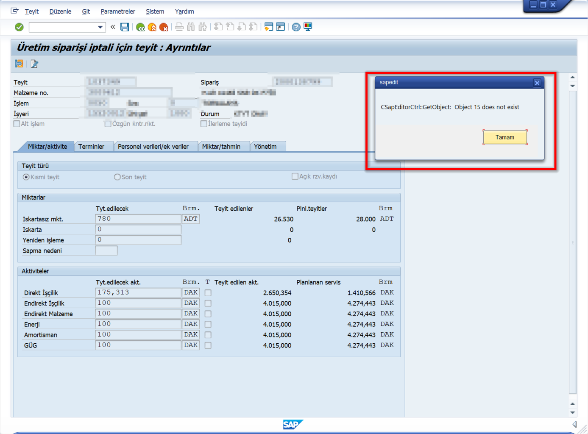This screenshot has height=434, width=588.
Task: Open the Sistem menu
Action: point(155,11)
